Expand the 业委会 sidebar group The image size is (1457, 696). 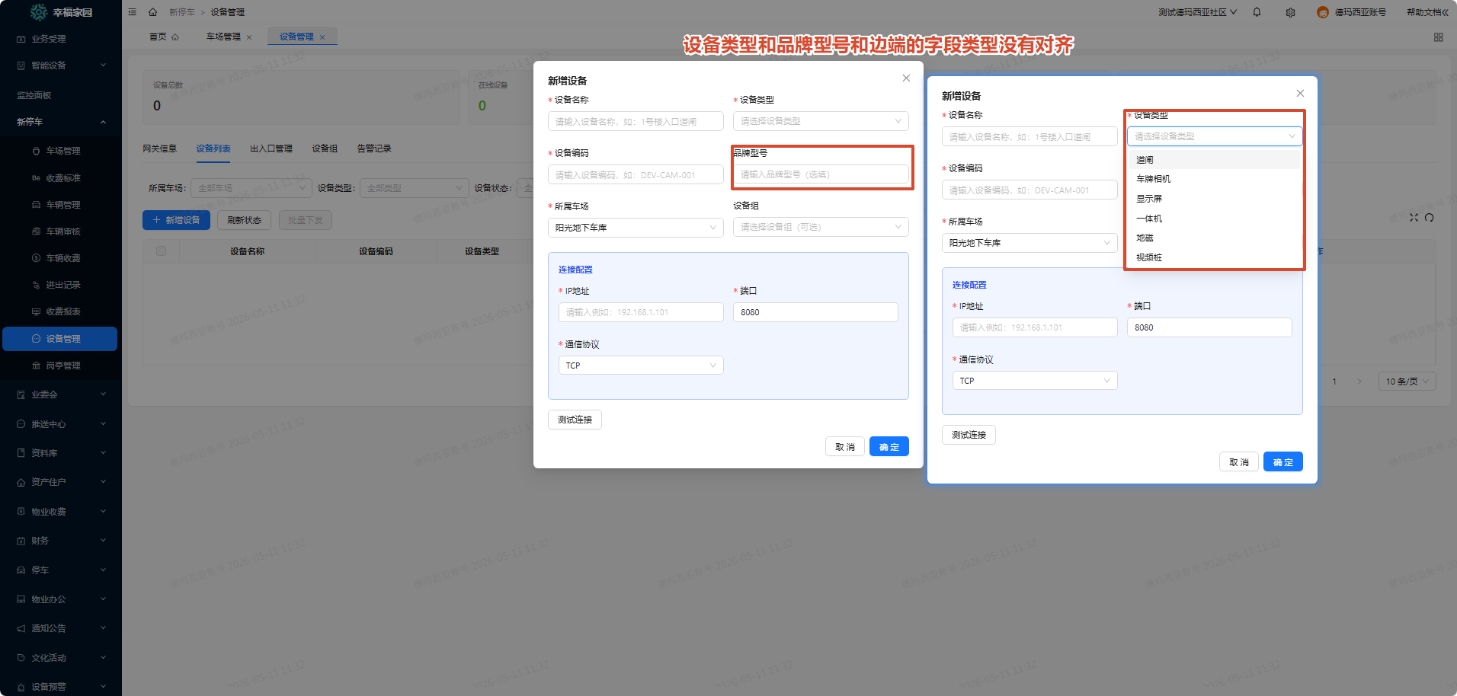[x=61, y=394]
